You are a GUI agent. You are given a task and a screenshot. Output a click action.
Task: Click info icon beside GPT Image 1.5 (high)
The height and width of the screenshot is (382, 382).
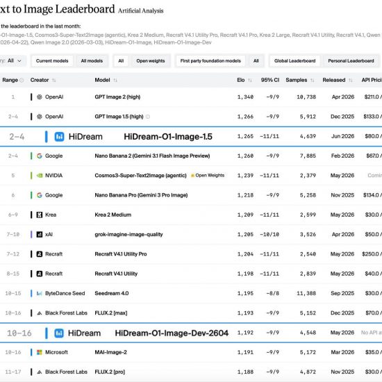click(148, 117)
